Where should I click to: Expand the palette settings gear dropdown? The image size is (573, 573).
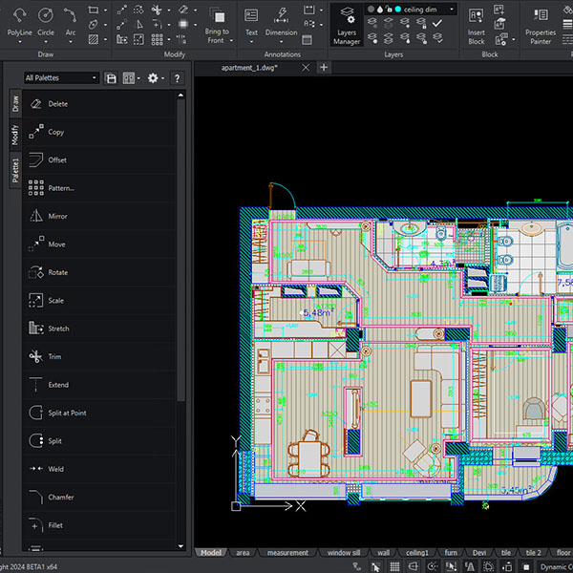pyautogui.click(x=155, y=78)
